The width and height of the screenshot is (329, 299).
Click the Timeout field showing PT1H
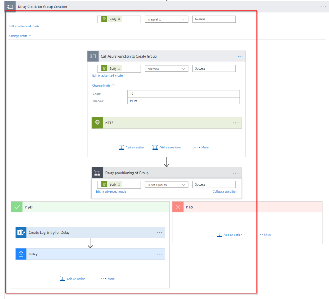(x=184, y=101)
